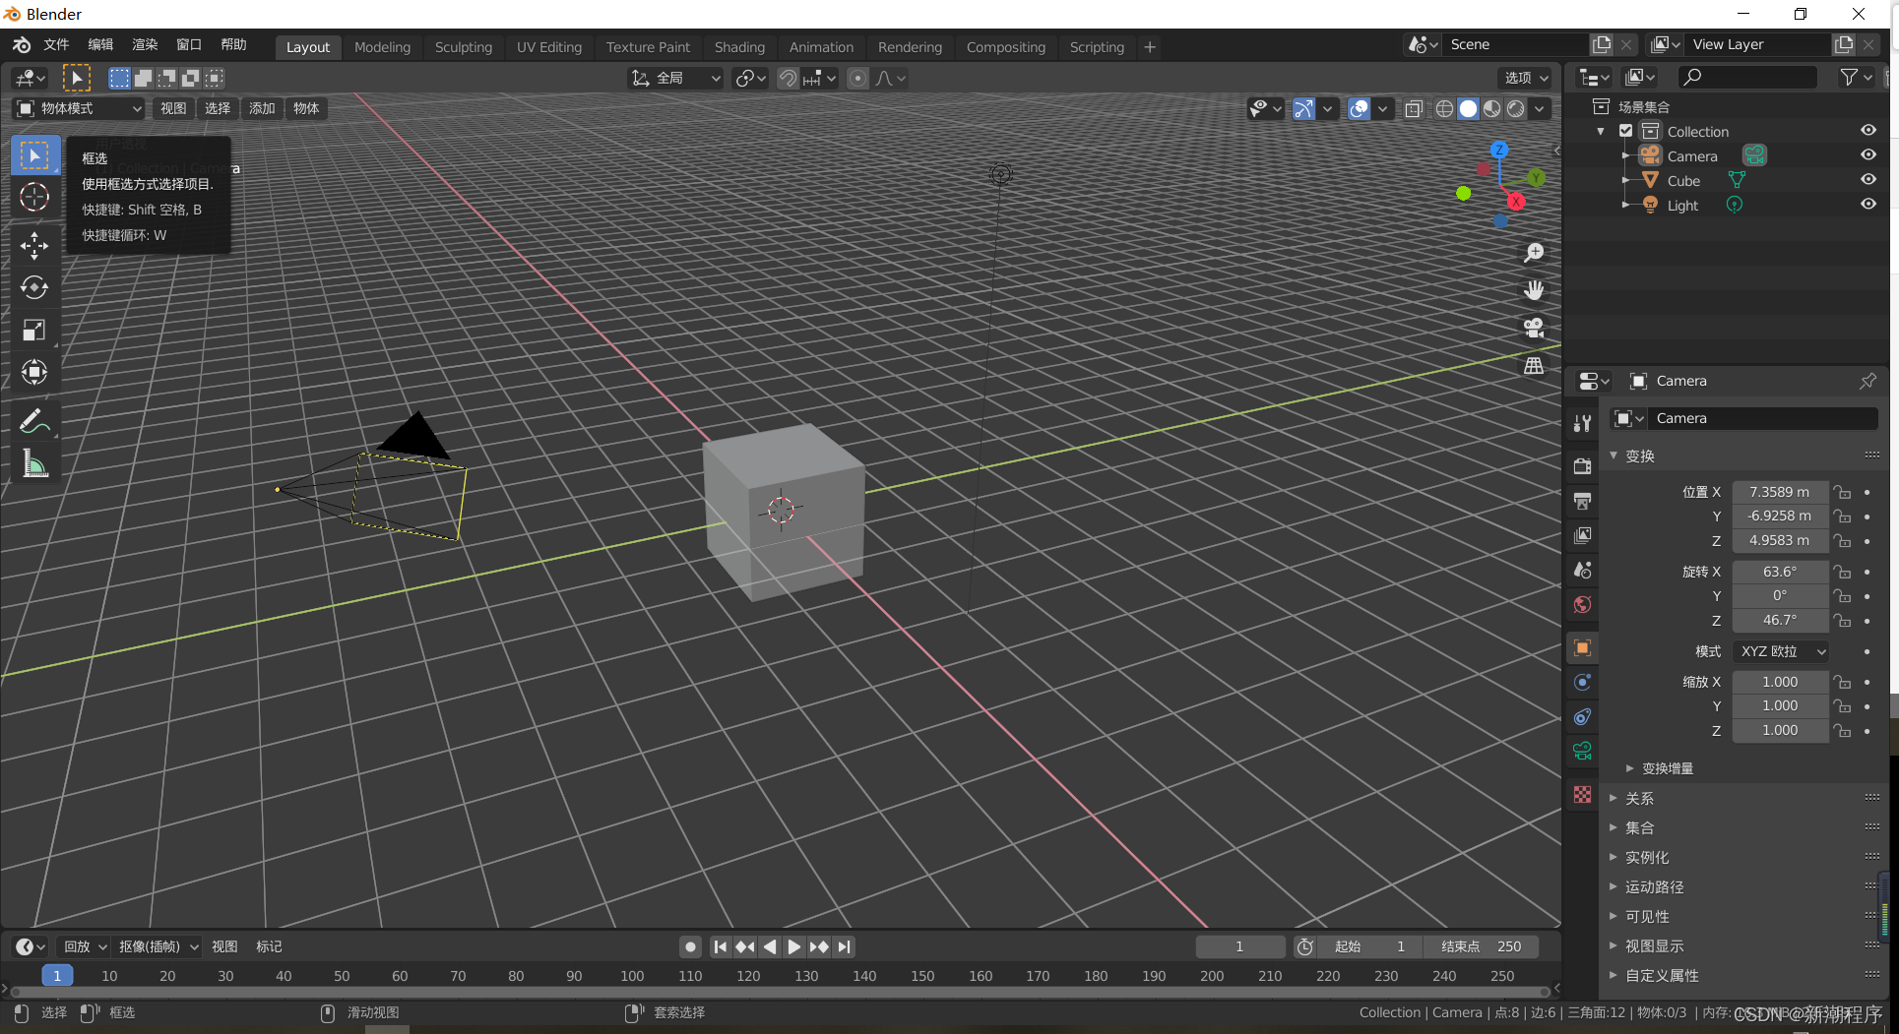
Task: Switch to wireframe viewport shading
Action: pos(1444,108)
